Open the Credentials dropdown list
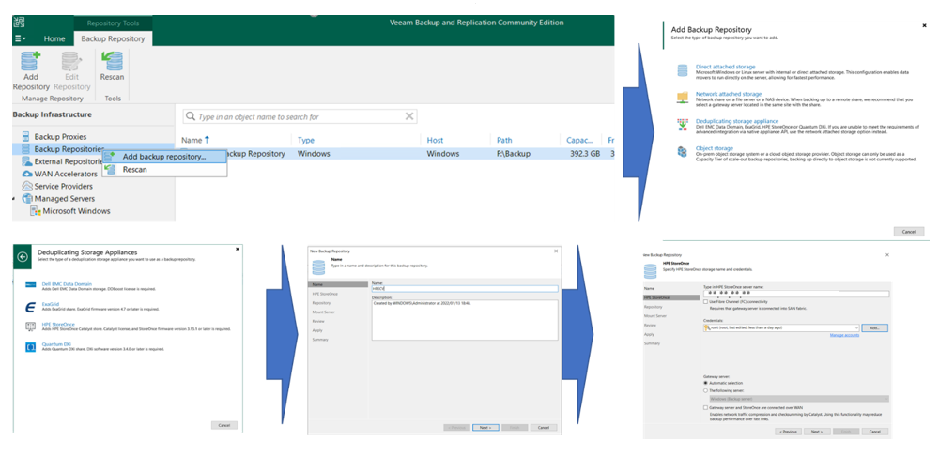 pyautogui.click(x=857, y=328)
